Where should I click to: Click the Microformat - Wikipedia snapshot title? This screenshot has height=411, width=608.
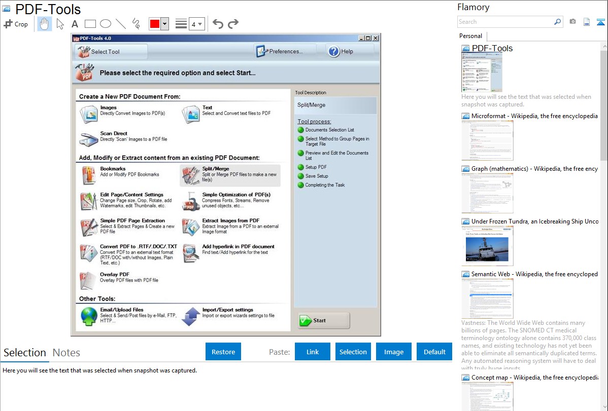(x=534, y=116)
